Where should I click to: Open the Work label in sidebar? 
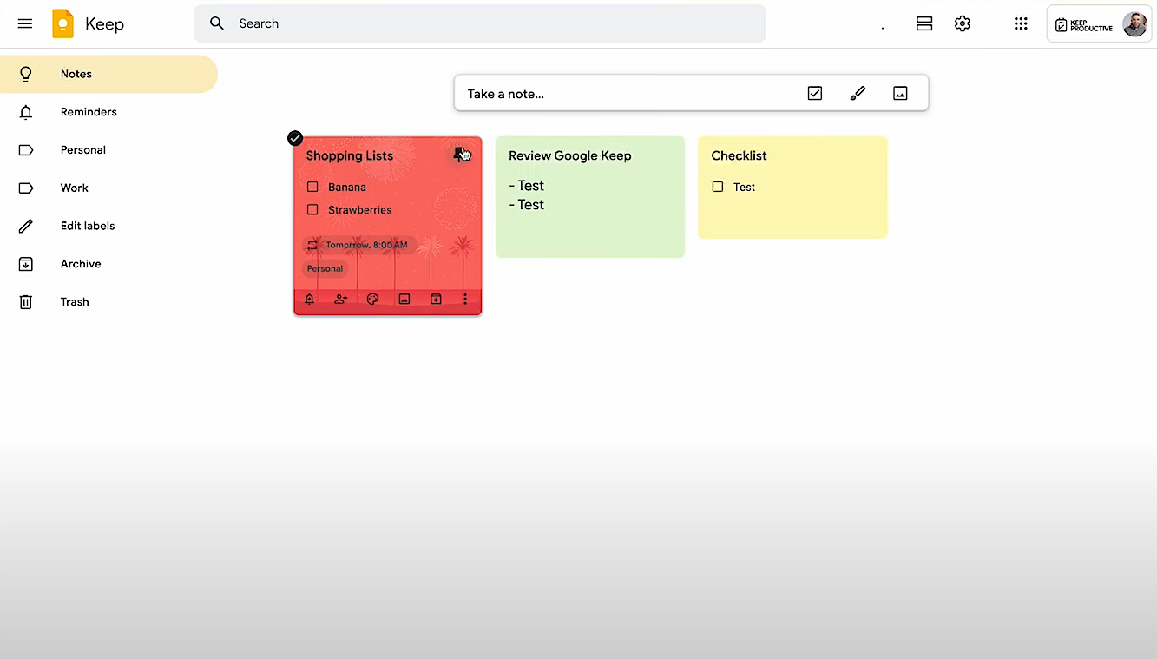coord(108,188)
